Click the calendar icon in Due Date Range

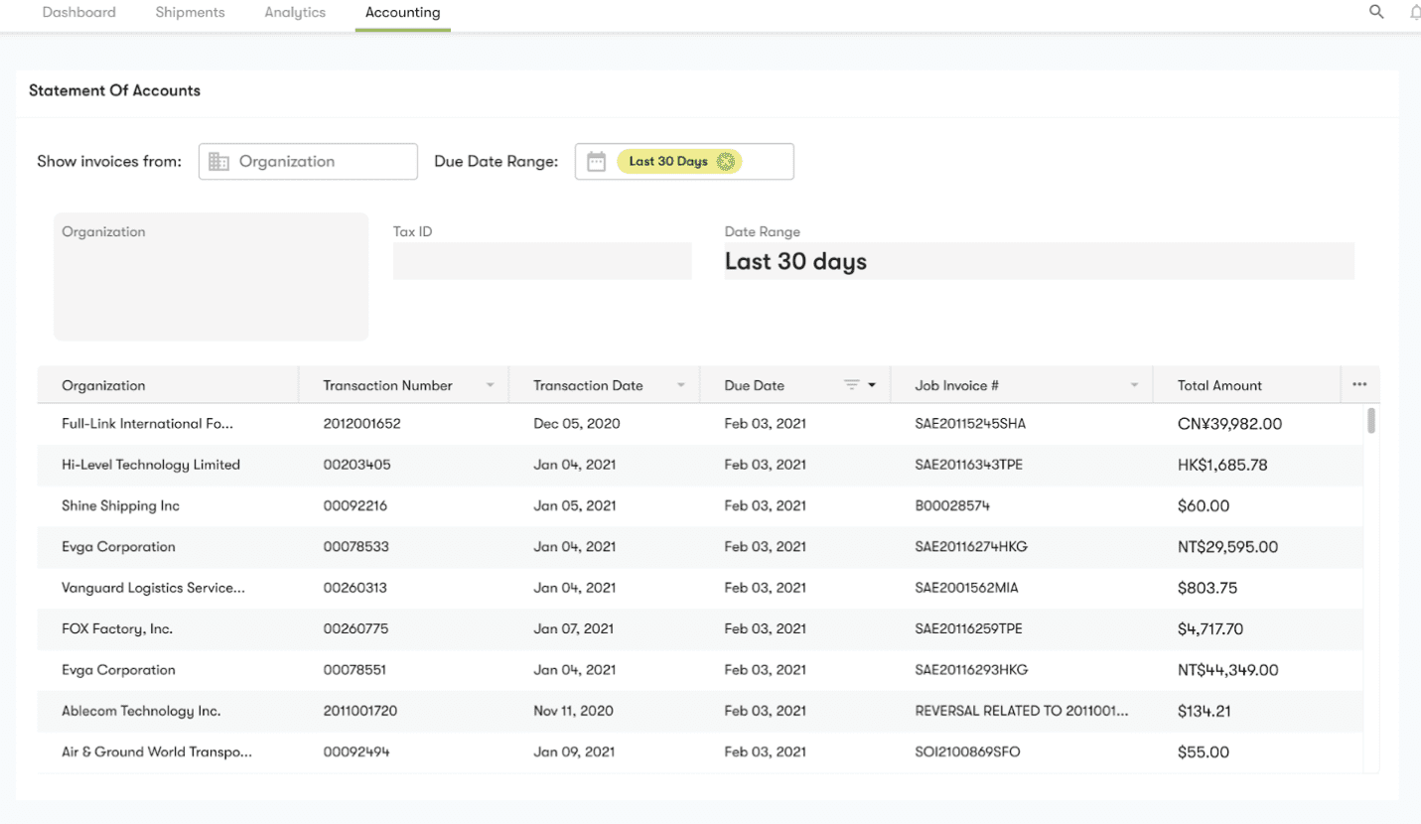point(596,162)
